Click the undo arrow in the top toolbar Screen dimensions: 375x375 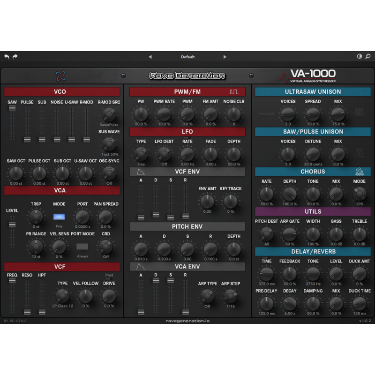click(x=7, y=55)
